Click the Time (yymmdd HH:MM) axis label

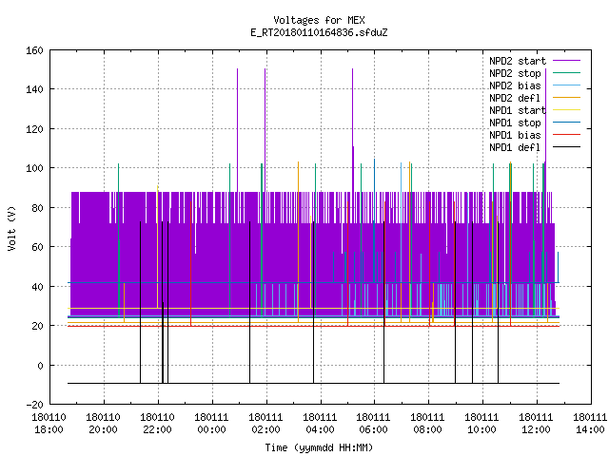tap(319, 447)
